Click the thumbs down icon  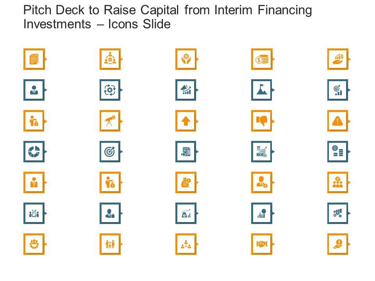pyautogui.click(x=262, y=121)
